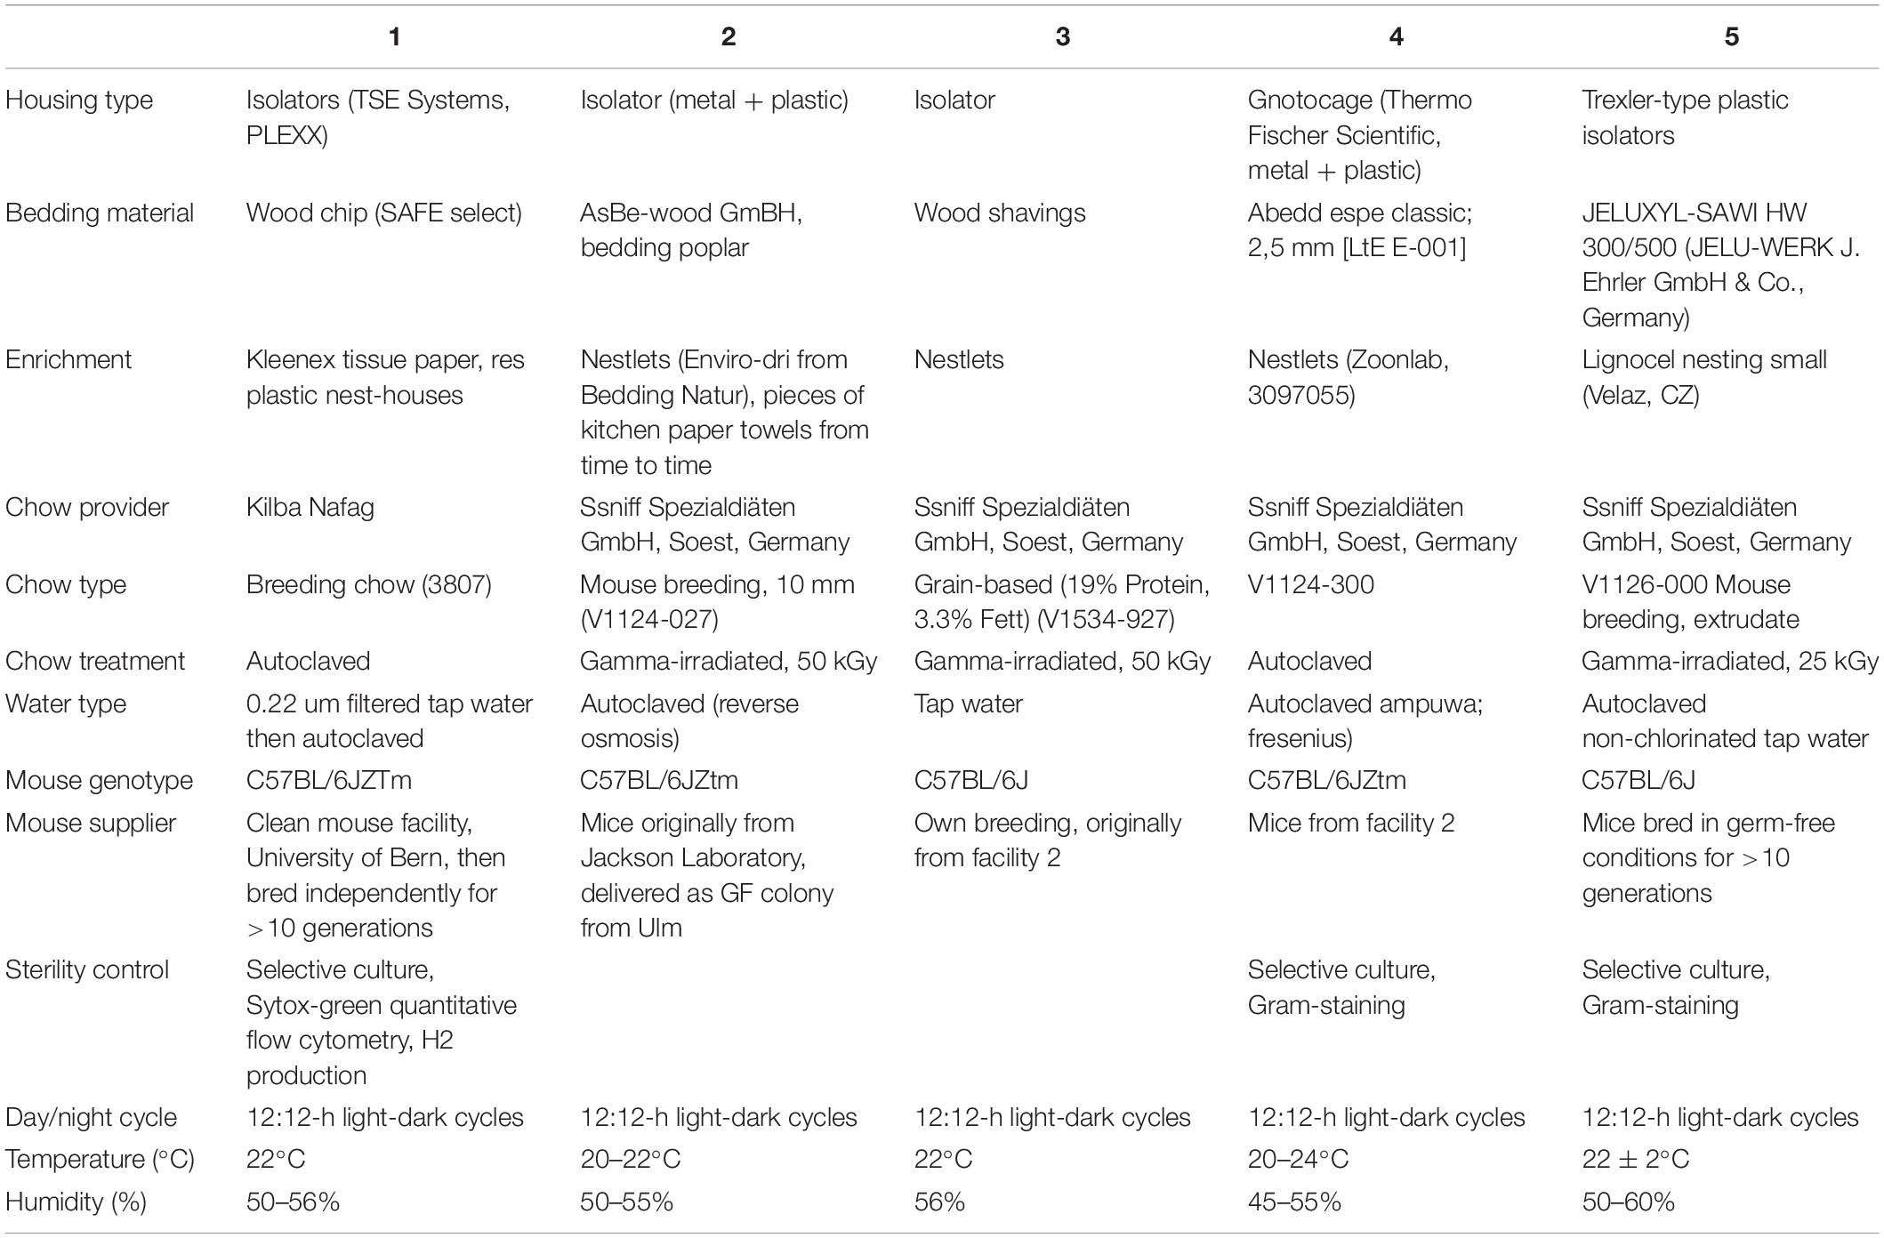Click humidity cell "56%" in column 3
Screen dimensions: 1884x1238
pyautogui.click(x=940, y=1202)
